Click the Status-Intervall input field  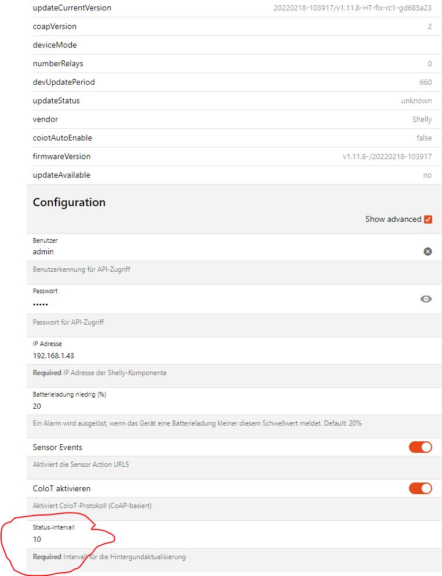tap(220, 539)
